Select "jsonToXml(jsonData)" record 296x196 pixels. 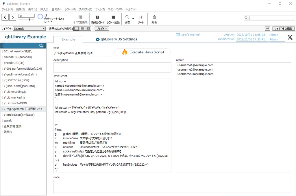pyautogui.click(x=23, y=86)
